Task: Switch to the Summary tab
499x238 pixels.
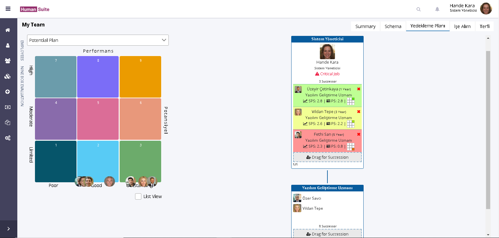Action: tap(365, 26)
